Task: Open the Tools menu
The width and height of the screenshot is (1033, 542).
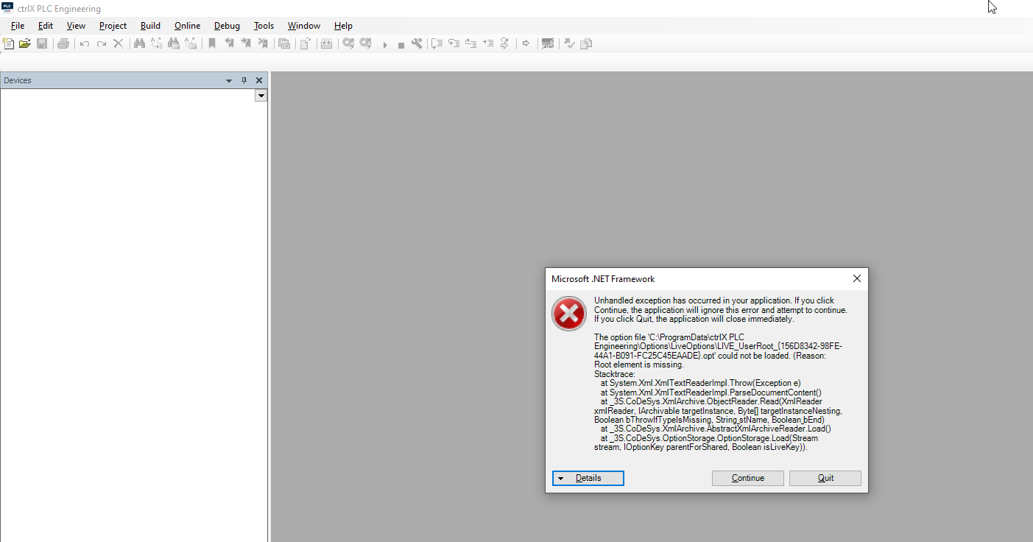Action: point(264,26)
